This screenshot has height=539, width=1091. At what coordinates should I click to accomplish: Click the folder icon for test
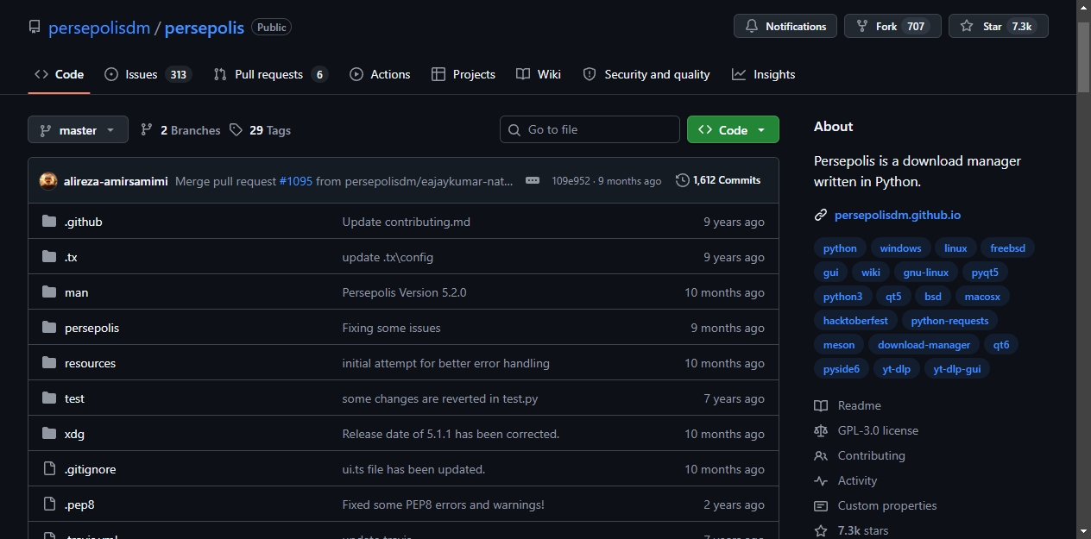click(x=49, y=398)
